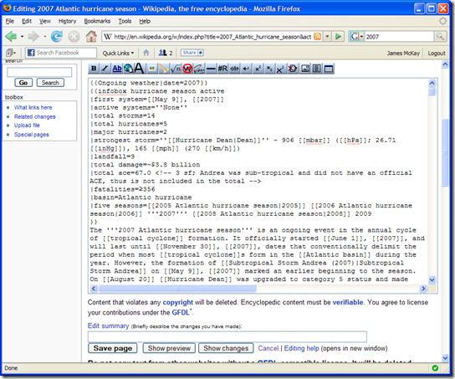Click Cancel link
Image resolution: width=455 pixels, height=379 pixels.
click(x=268, y=348)
